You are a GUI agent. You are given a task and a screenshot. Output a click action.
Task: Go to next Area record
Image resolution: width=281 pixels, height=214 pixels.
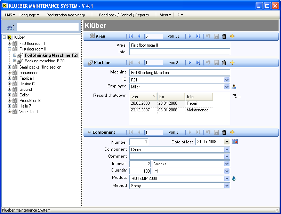coord(190,36)
